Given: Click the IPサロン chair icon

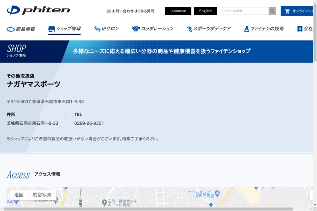Looking at the screenshot, I should 97,29.
